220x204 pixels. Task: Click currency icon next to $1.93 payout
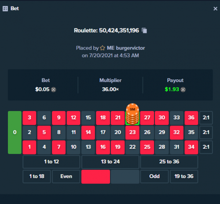pos(183,89)
